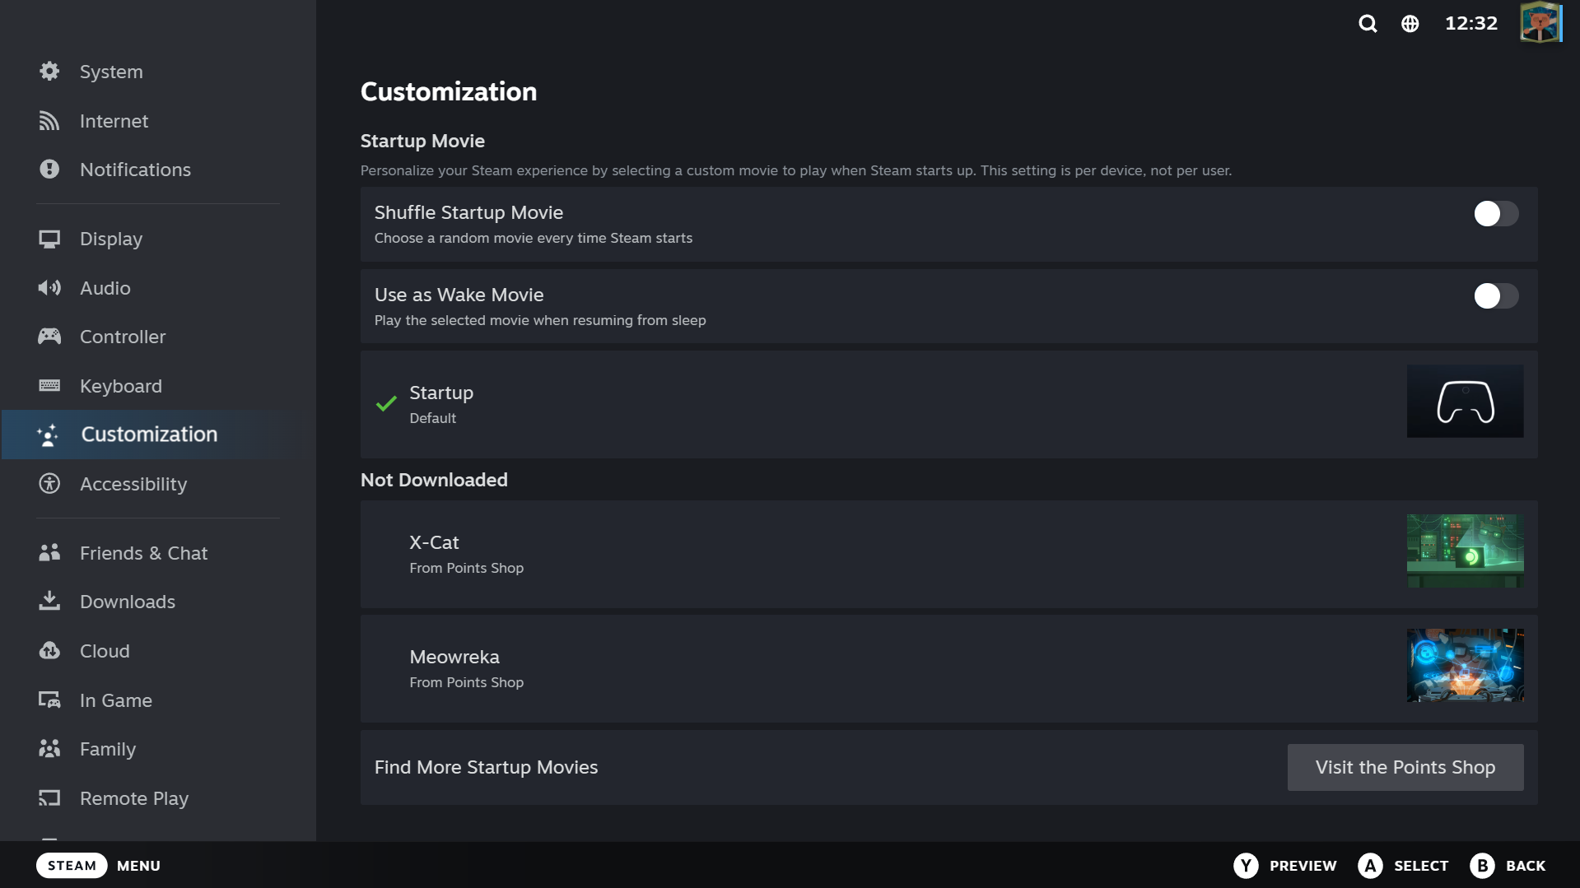Select the Meowreka movie title
1580x888 pixels.
coord(454,657)
